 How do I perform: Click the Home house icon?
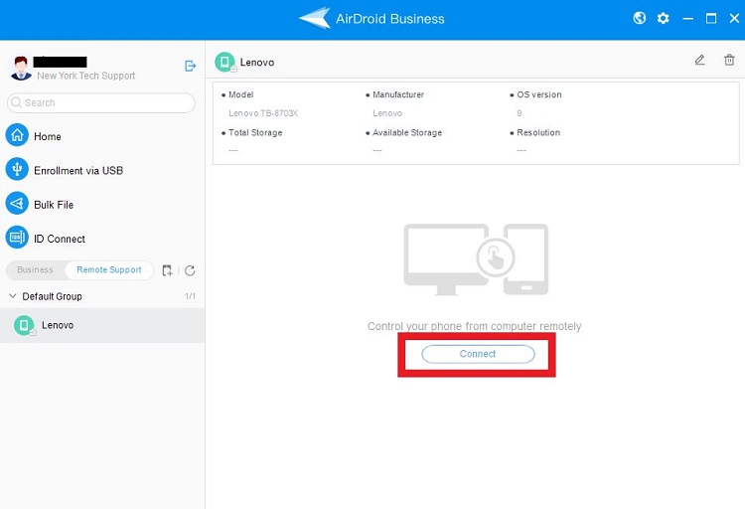17,136
